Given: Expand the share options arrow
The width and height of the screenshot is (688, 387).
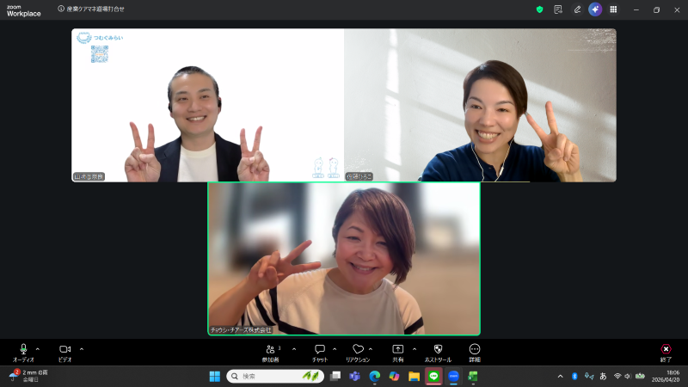Looking at the screenshot, I should click(x=414, y=349).
